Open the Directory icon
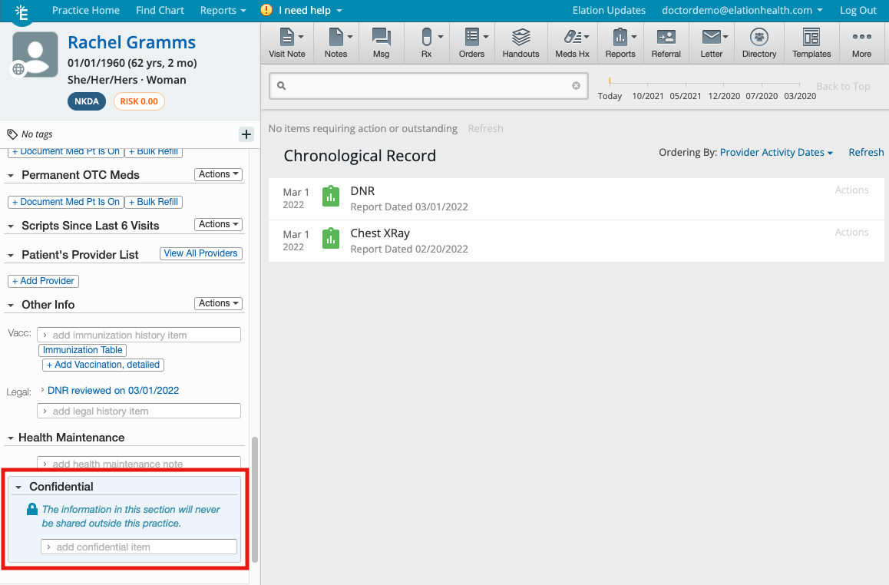 pyautogui.click(x=759, y=42)
